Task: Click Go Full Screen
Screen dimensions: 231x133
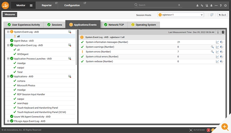Action: tap(197, 130)
